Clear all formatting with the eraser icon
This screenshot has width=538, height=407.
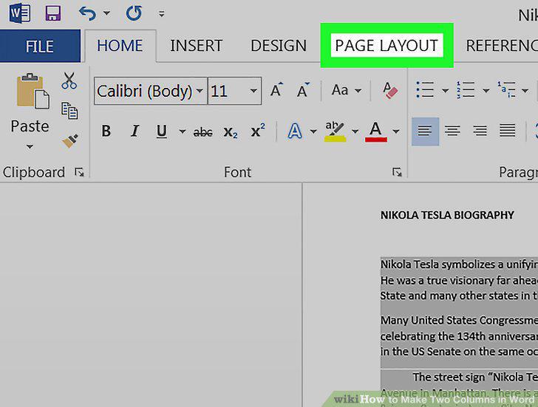[x=389, y=90]
